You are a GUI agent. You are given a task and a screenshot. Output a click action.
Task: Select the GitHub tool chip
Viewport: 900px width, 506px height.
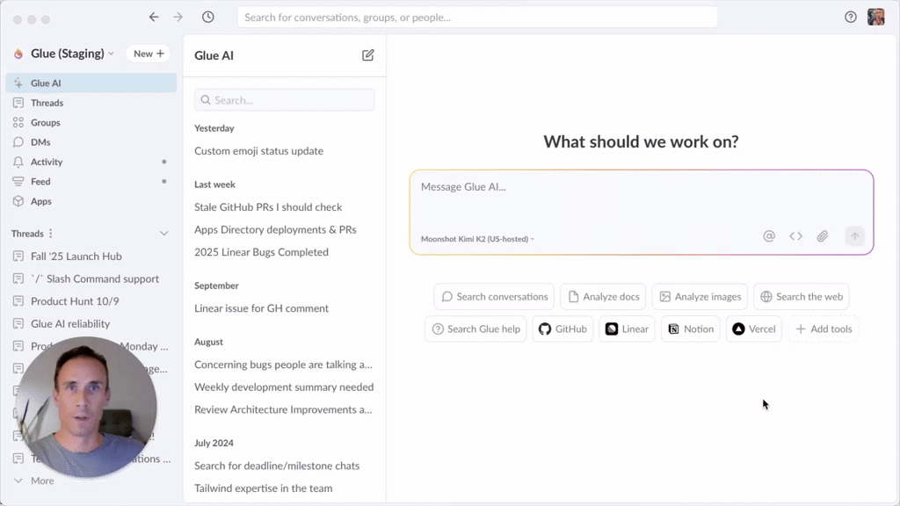pyautogui.click(x=562, y=329)
